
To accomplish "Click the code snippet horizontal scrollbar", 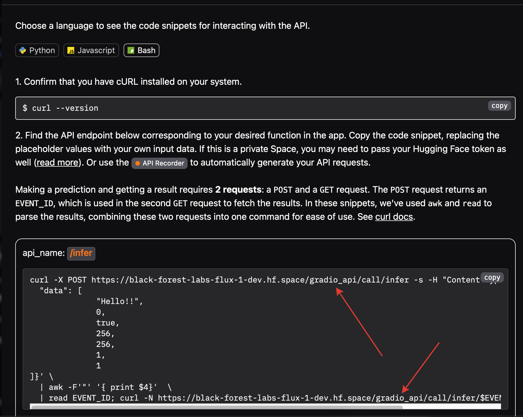I will click(217, 407).
